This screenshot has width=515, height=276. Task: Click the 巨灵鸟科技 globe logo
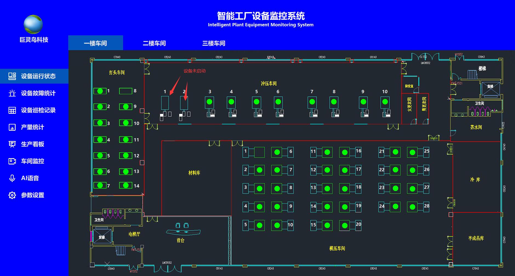[x=33, y=24]
